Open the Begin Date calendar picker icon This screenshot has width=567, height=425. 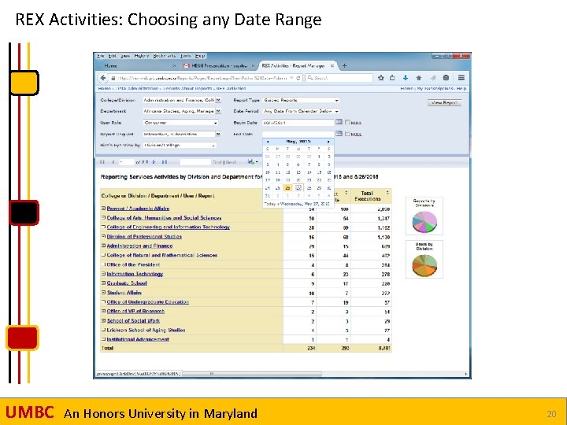pyautogui.click(x=339, y=122)
